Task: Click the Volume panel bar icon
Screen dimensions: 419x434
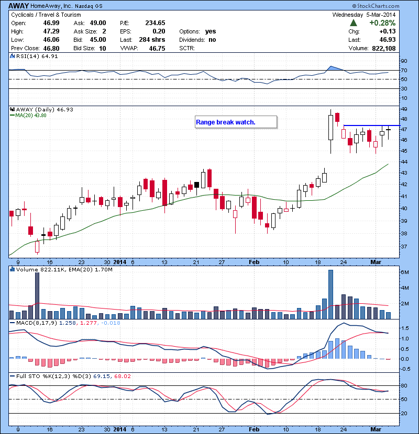Action: pos(12,269)
